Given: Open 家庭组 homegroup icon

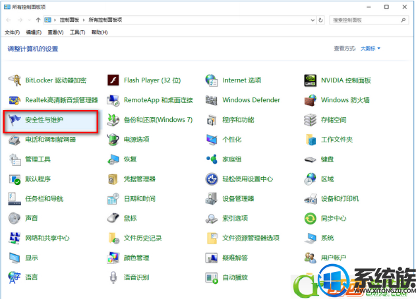Looking at the screenshot, I should 212,159.
